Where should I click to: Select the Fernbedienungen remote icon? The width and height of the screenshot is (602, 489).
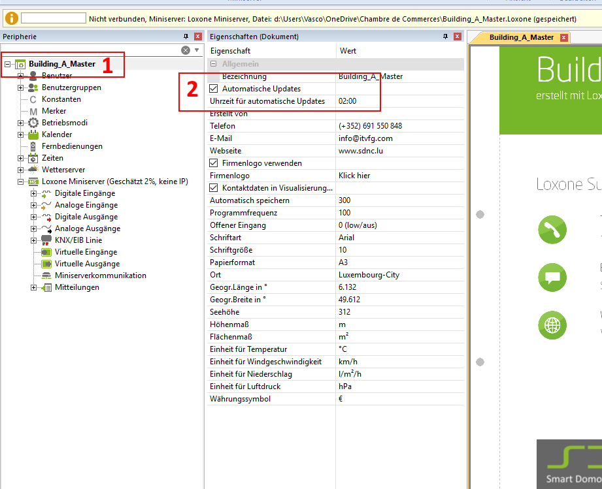pyautogui.click(x=33, y=146)
